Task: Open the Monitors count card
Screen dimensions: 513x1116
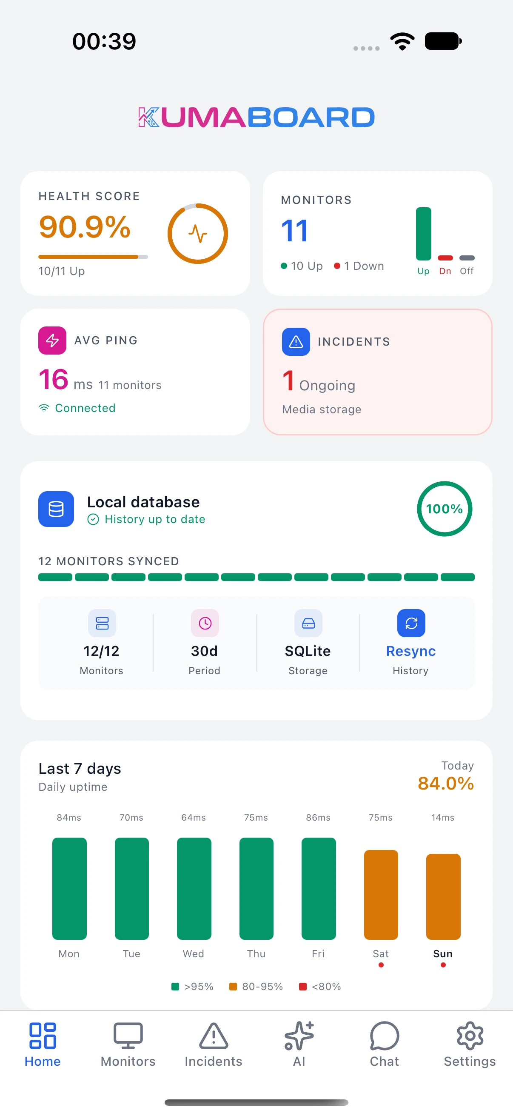Action: (377, 234)
